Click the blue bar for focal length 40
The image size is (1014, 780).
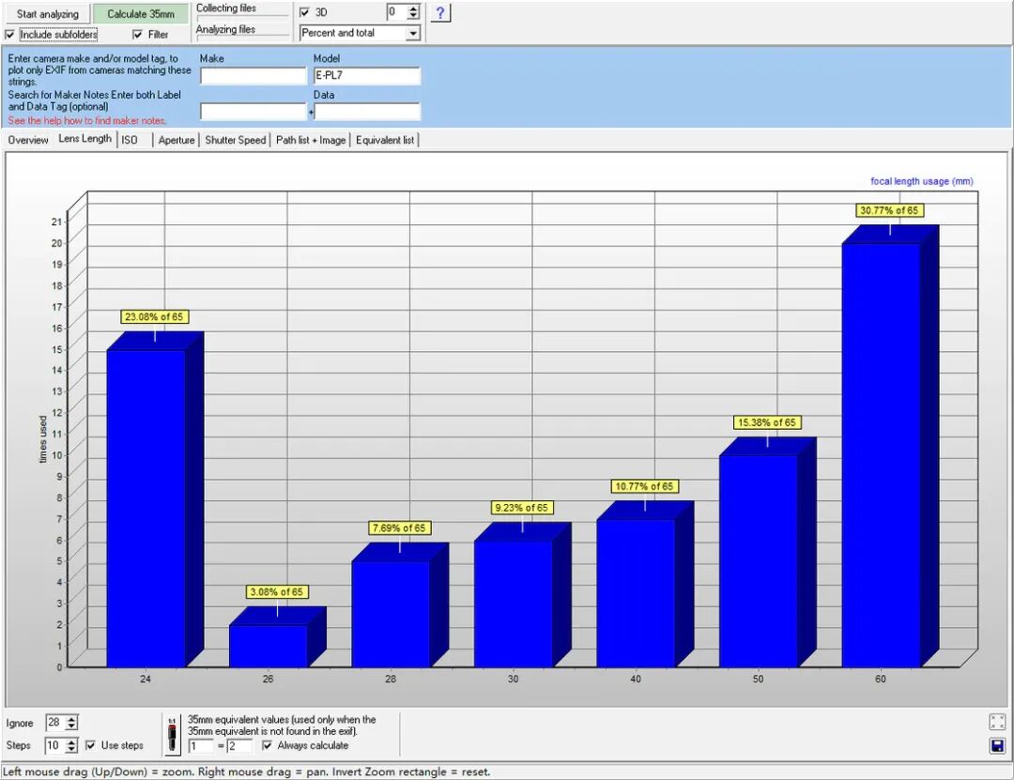point(636,593)
